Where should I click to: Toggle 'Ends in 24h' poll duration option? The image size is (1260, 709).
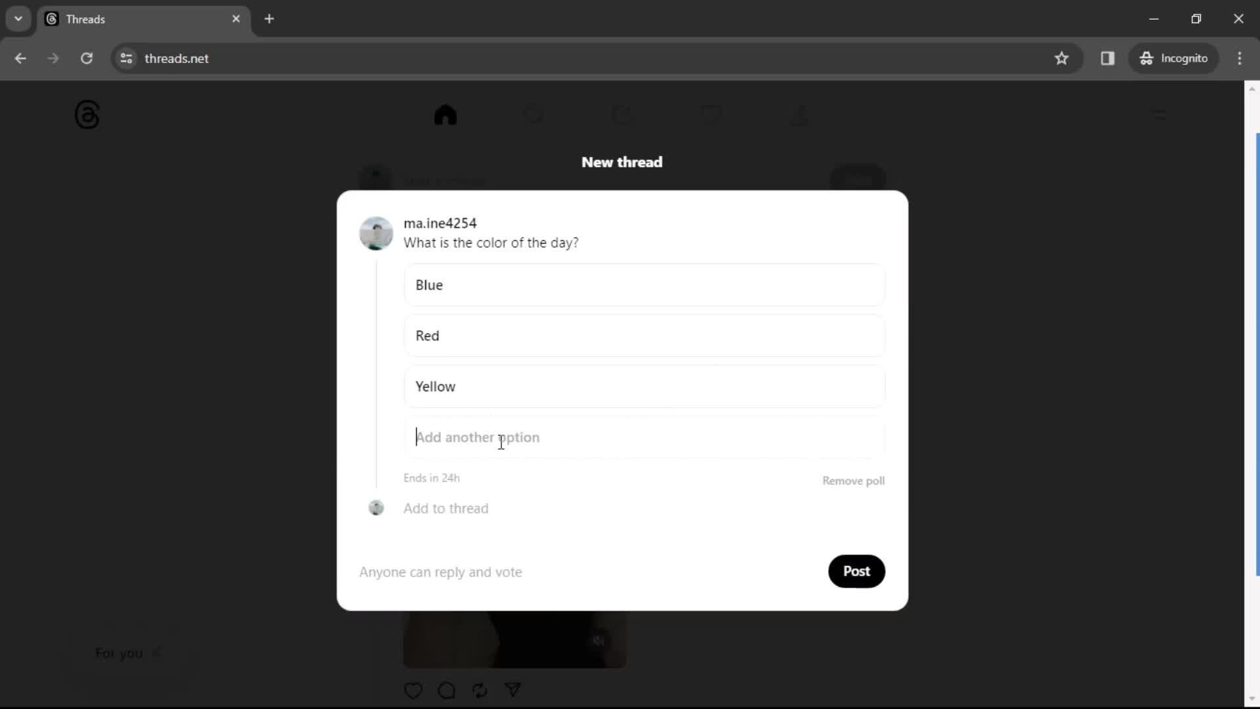431,478
